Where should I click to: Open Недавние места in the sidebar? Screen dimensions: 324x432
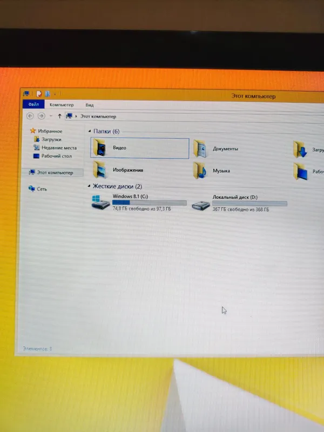(x=59, y=148)
